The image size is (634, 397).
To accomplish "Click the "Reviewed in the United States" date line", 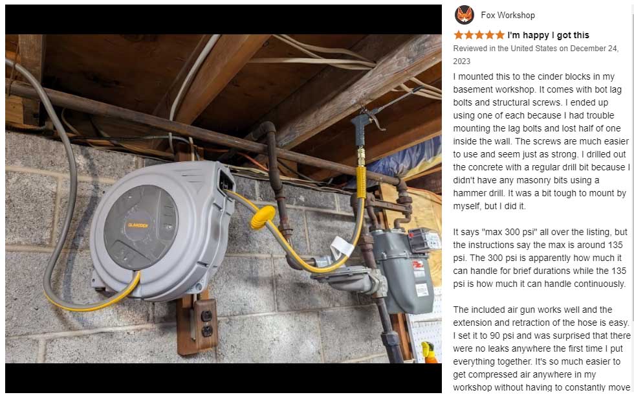I will 536,49.
